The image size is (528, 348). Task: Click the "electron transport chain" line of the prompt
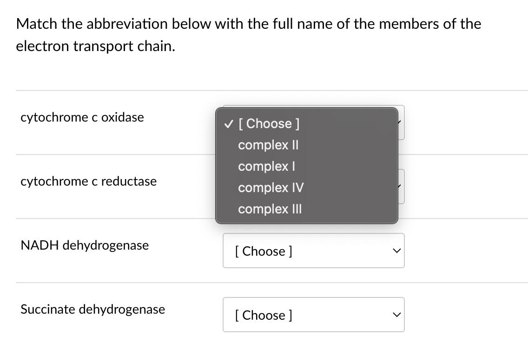point(95,46)
